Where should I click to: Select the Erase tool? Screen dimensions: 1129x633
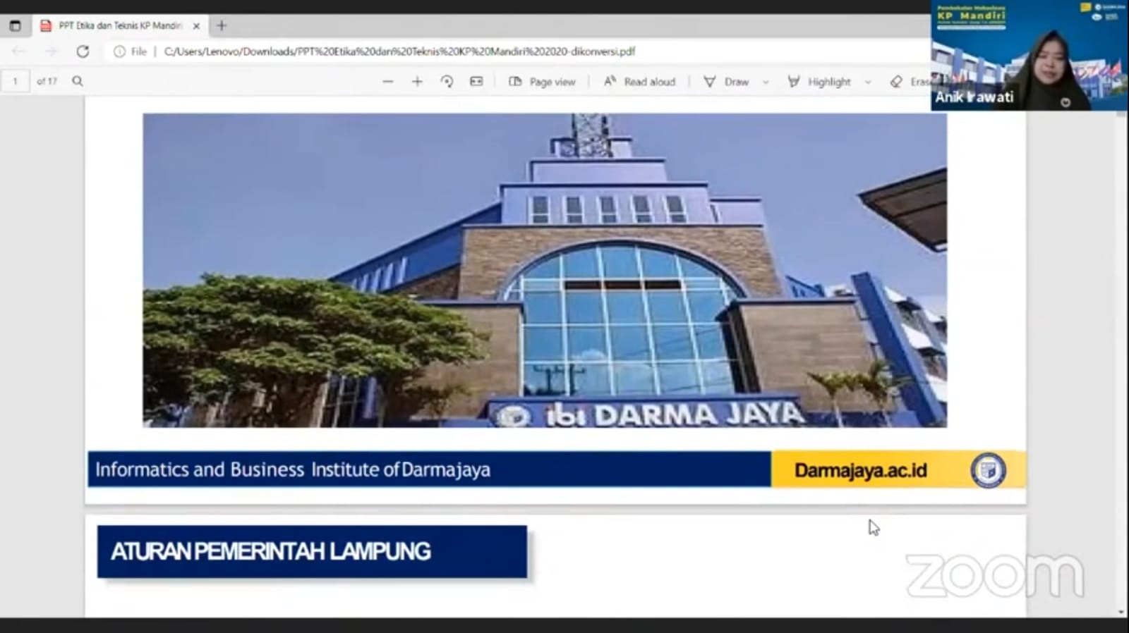910,82
